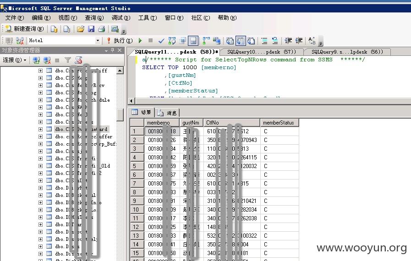Toggle Results to Grid output icon
Screen dimensions: 411x261
(x=241, y=41)
